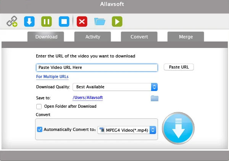This screenshot has width=229, height=161.
Task: Pause downloads with the green pause icon
Action: click(47, 21)
